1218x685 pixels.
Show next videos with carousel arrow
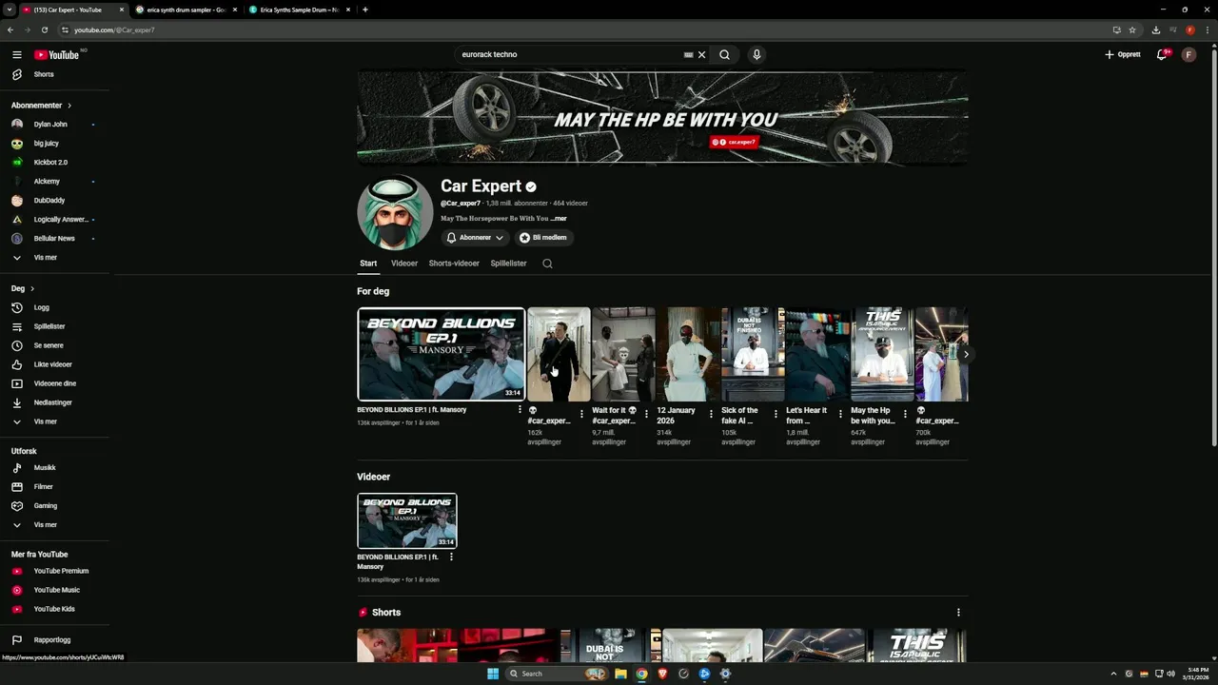pyautogui.click(x=966, y=354)
